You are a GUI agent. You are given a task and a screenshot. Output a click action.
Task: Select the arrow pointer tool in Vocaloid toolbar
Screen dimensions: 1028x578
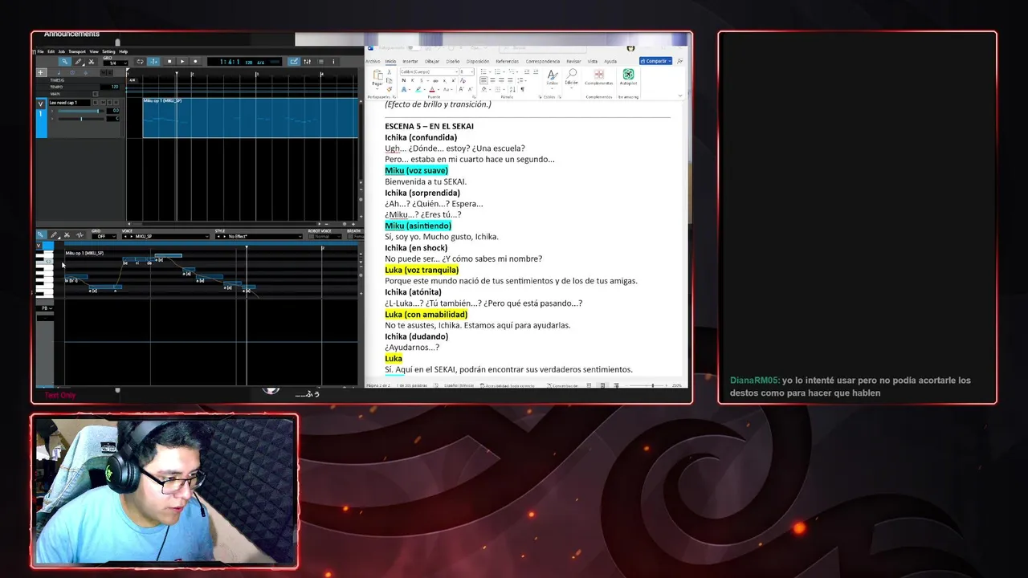[x=65, y=62]
